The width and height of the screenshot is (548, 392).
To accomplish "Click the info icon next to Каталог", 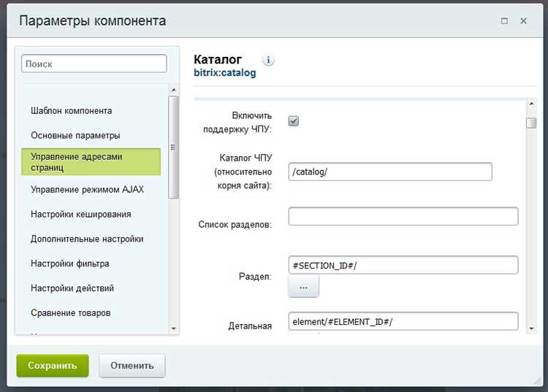I will (x=268, y=60).
